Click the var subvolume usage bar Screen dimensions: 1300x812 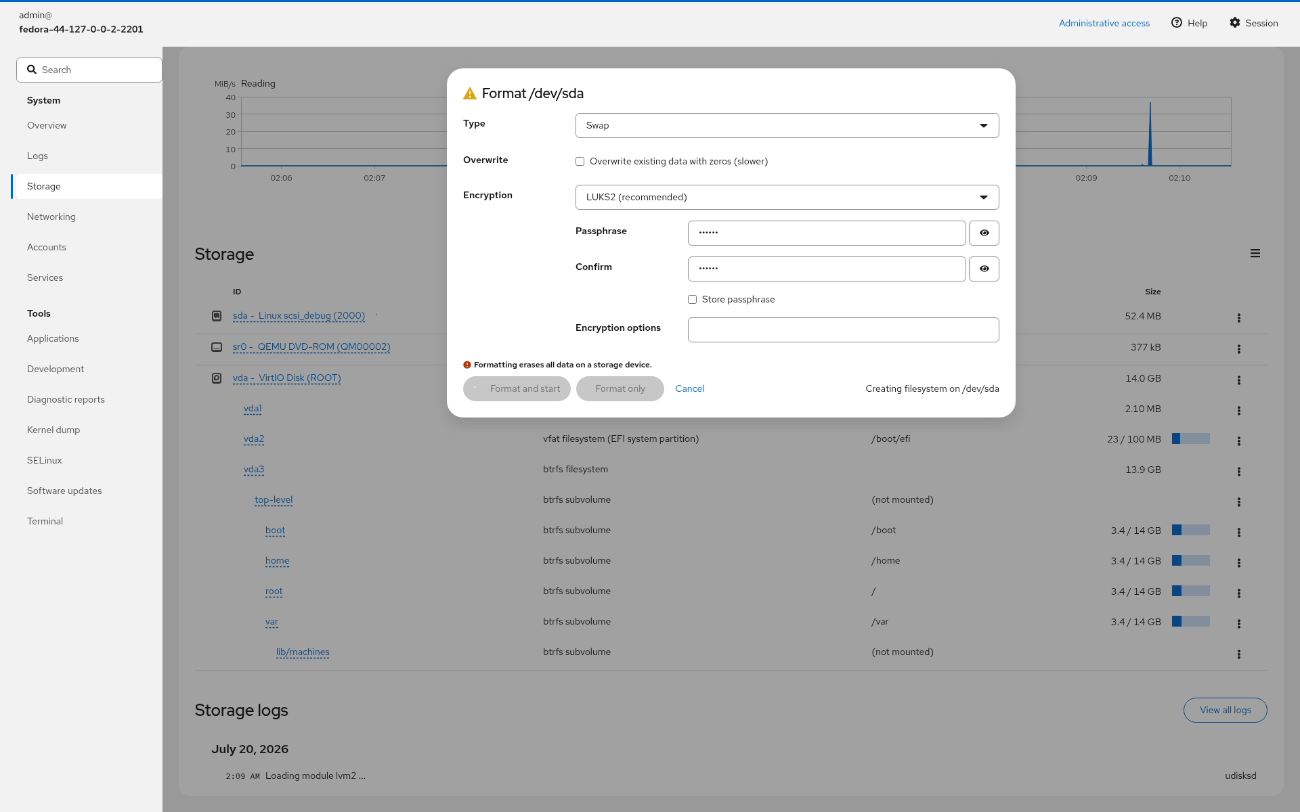(1190, 621)
